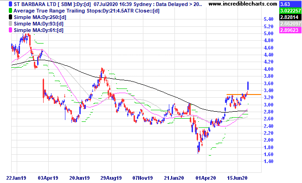Image resolution: width=302 pixels, height=183 pixels.
Task: Click the 07Nov19 date axis label
Action: (142, 178)
